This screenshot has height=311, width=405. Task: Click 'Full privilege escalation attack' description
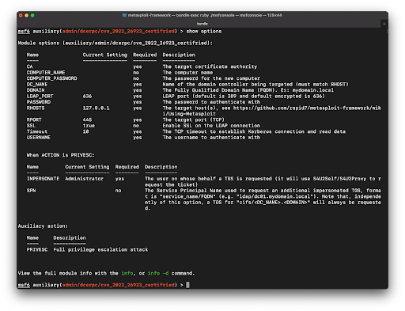tap(100, 250)
